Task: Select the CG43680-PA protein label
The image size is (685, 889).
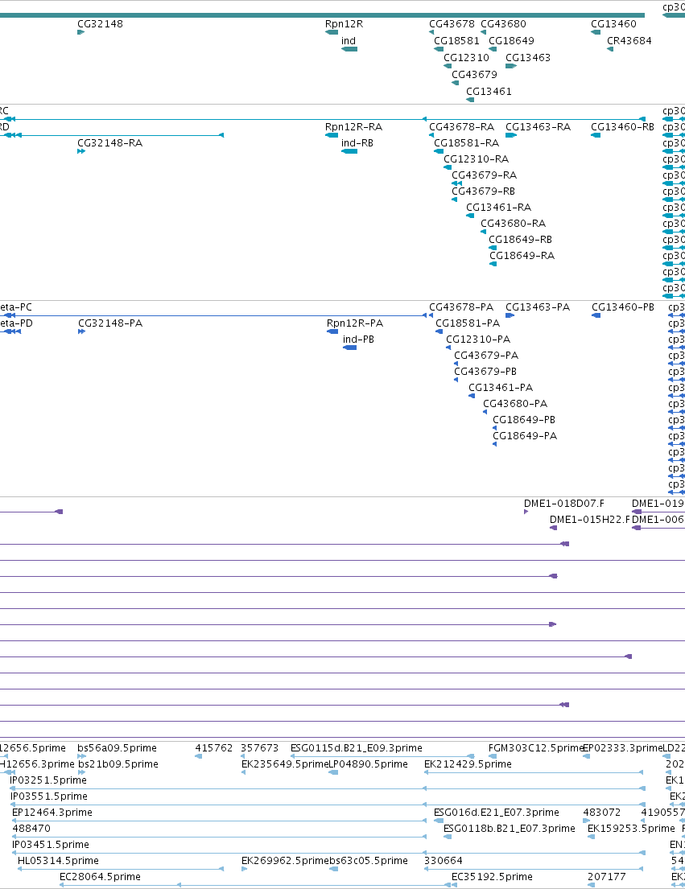Action: click(x=515, y=404)
